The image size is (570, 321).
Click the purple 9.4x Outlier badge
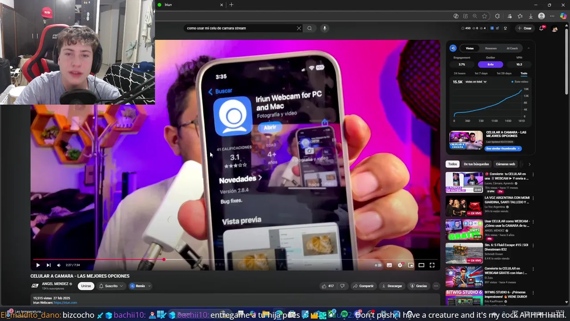490,64
